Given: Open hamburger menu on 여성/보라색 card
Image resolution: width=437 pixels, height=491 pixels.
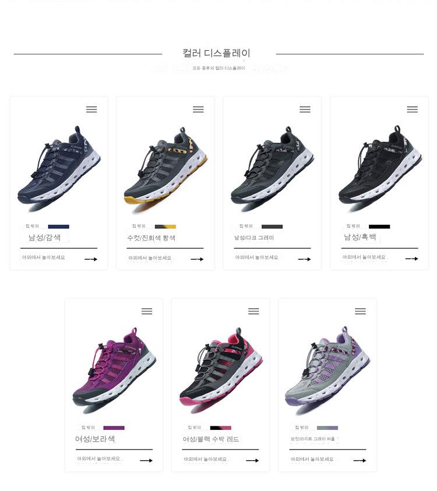Looking at the screenshot, I should tap(147, 311).
